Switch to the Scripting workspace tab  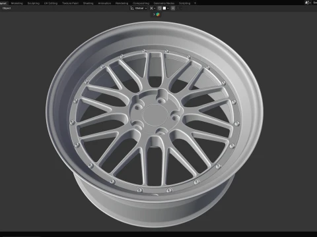tap(184, 3)
